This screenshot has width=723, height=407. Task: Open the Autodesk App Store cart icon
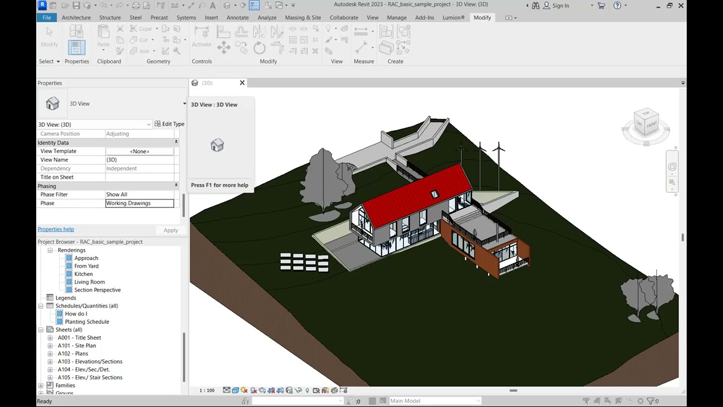point(602,6)
